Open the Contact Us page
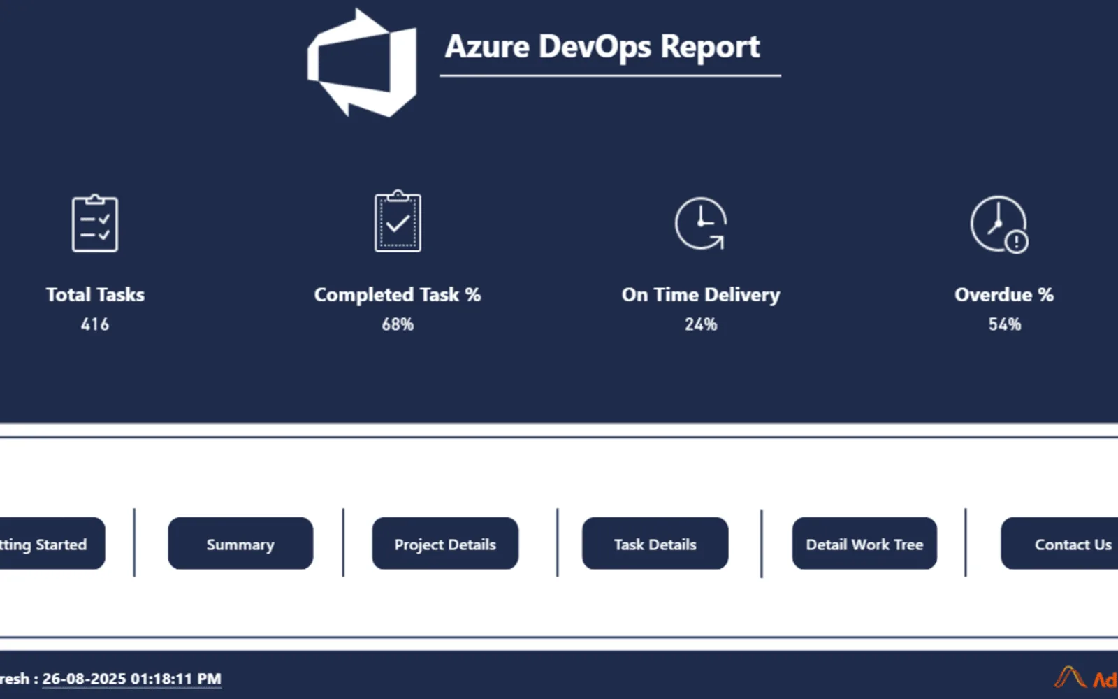Screen dimensions: 1118x699 tap(1059, 543)
